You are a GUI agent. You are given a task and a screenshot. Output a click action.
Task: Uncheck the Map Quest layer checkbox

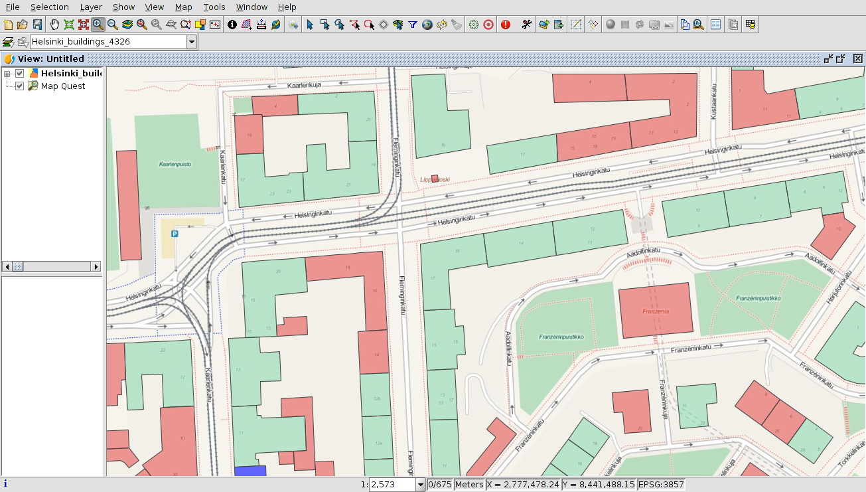(20, 86)
